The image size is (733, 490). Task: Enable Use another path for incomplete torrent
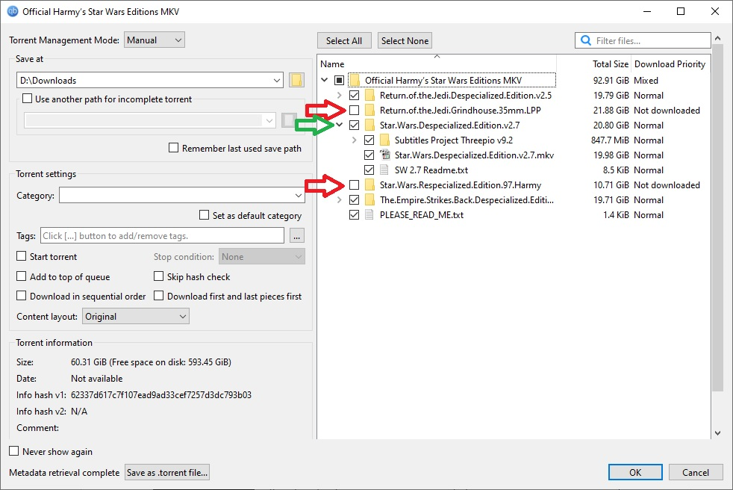(x=28, y=99)
